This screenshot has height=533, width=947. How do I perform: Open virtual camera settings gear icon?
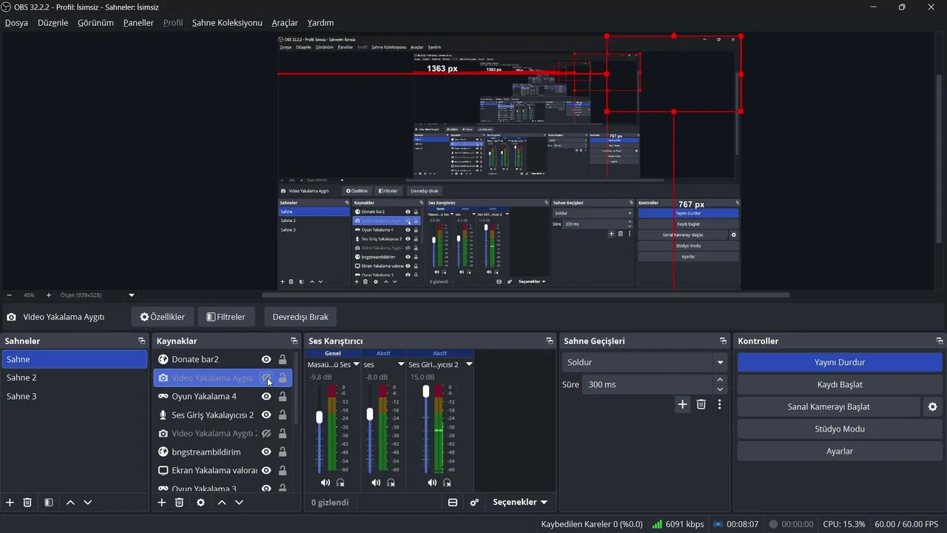(932, 406)
